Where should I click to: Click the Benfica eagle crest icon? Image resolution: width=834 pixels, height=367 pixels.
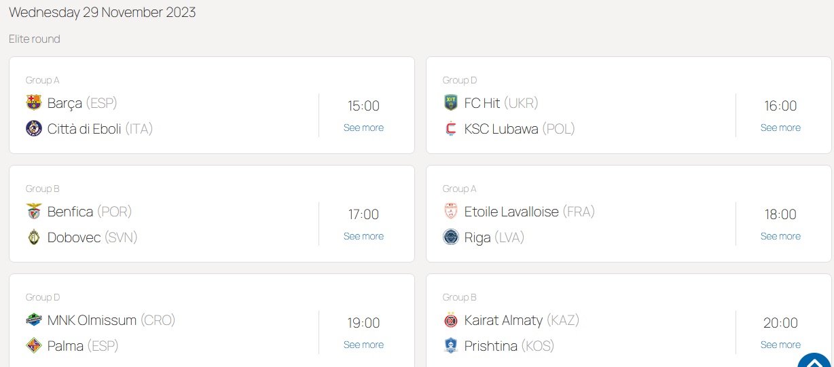point(34,212)
